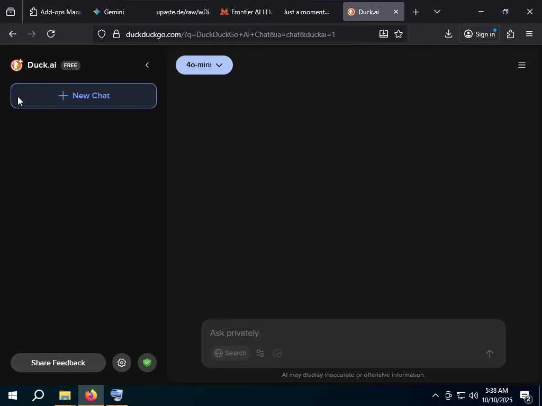542x406 pixels.
Task: Open the Firefox application menu
Action: pyautogui.click(x=529, y=34)
